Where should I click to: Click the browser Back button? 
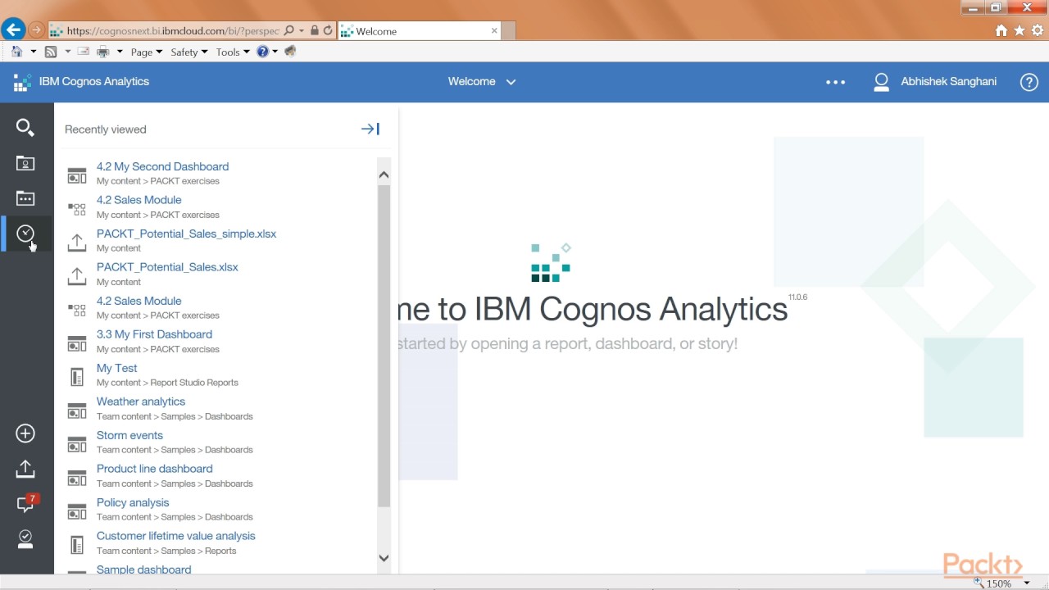tap(13, 30)
